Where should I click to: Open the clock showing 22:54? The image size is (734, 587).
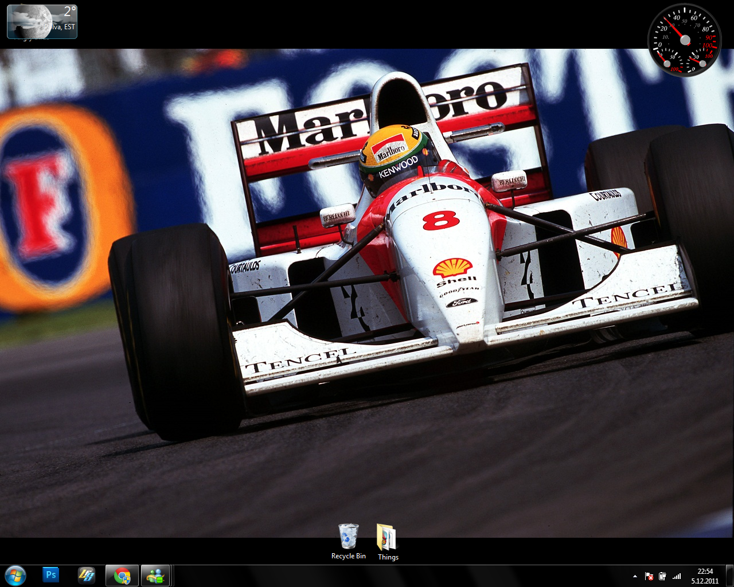click(x=705, y=576)
